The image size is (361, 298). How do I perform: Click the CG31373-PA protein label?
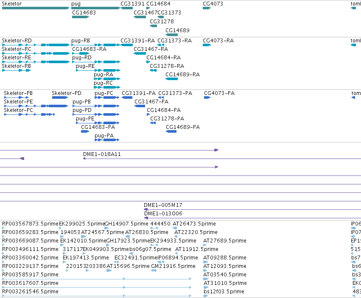click(x=175, y=93)
